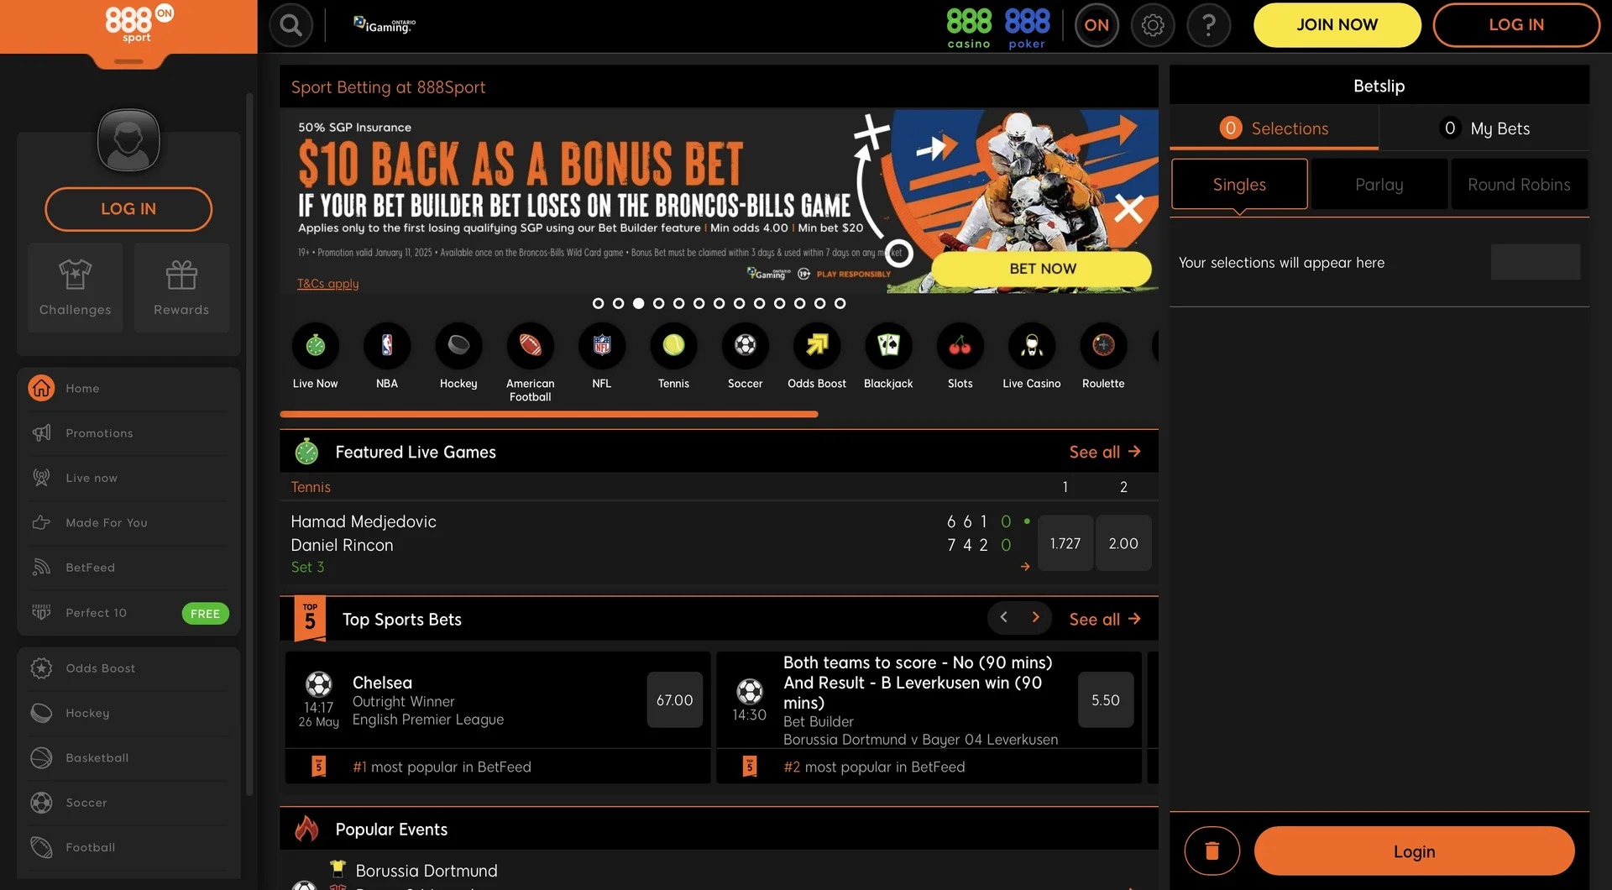Open the NBA category icon
This screenshot has height=890, width=1612.
coord(387,345)
